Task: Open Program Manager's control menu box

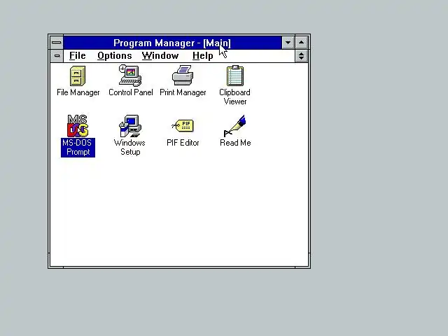Action: pyautogui.click(x=57, y=43)
